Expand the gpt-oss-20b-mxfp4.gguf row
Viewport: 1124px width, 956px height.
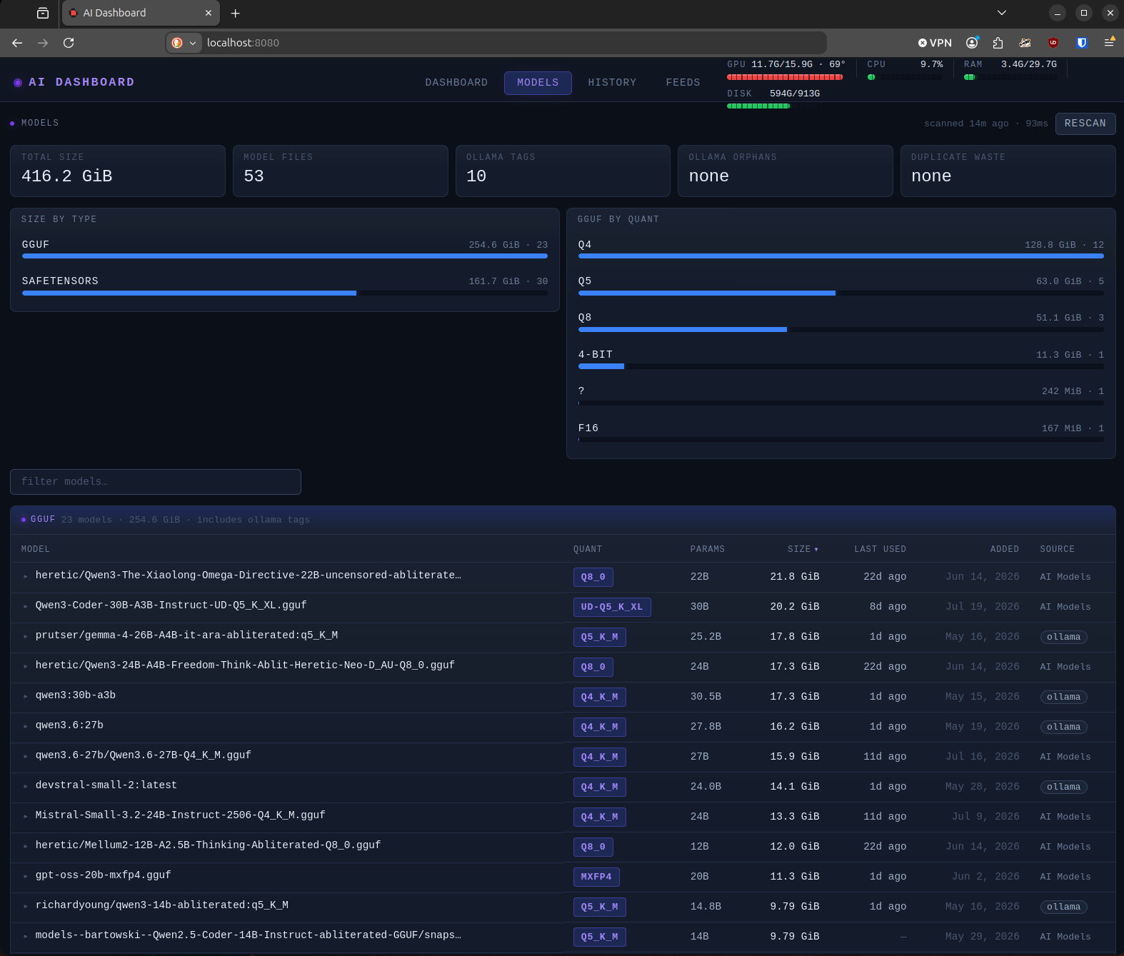[26, 876]
